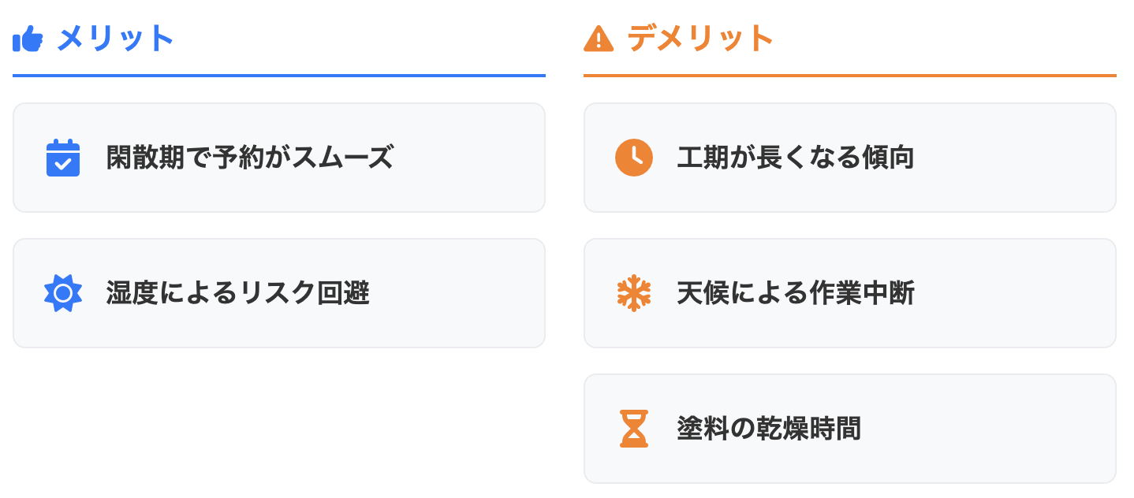
Task: Click the 塗料の乾燥時間 label
Action: point(769,429)
